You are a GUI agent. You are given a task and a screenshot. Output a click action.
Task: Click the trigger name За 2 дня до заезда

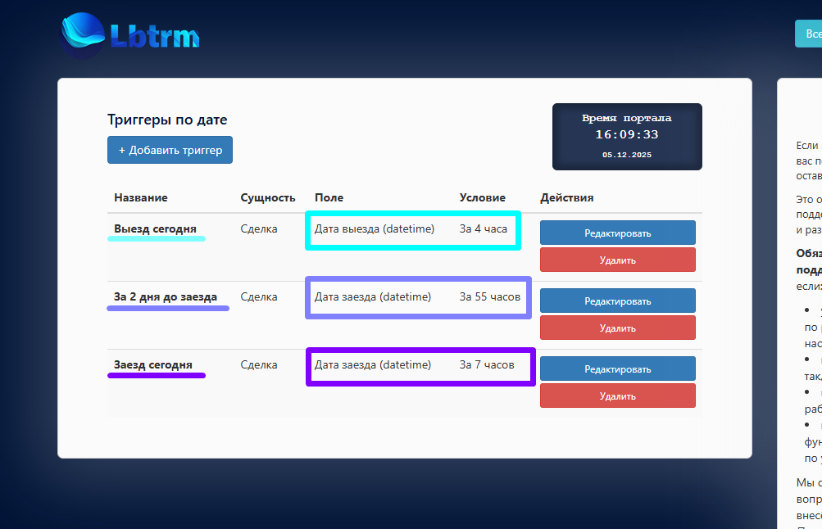166,296
